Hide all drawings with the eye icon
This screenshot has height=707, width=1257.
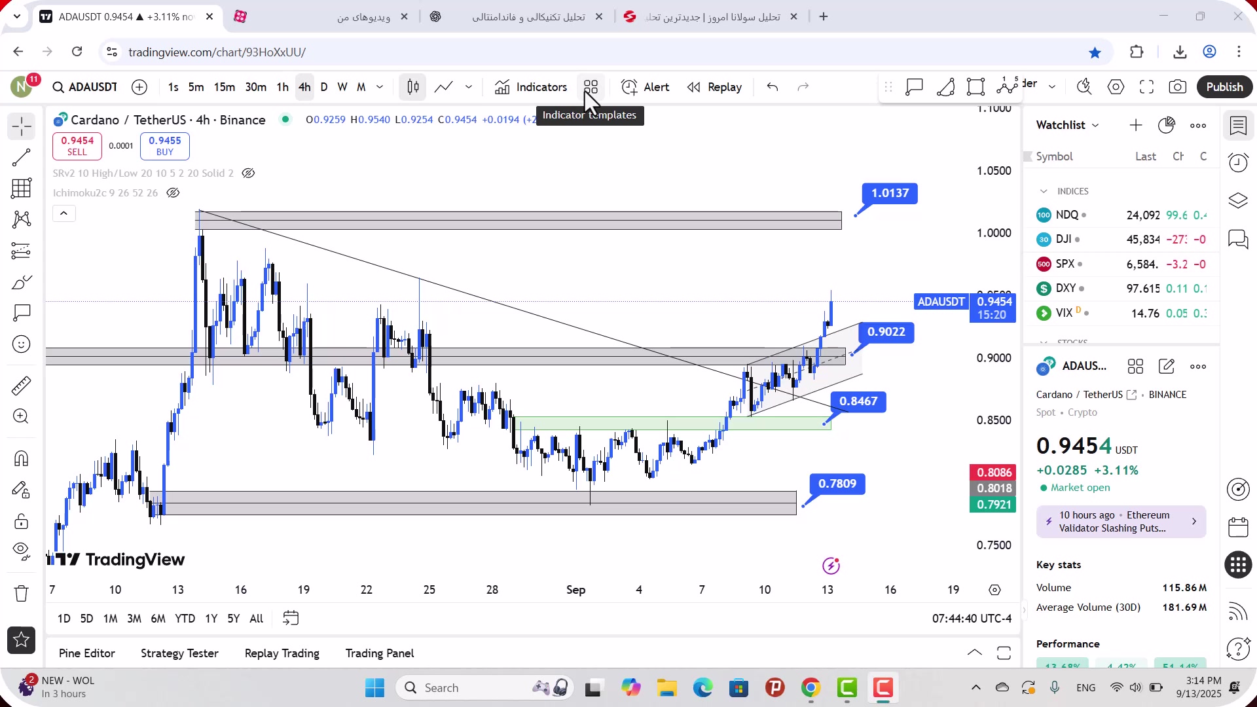pos(22,552)
